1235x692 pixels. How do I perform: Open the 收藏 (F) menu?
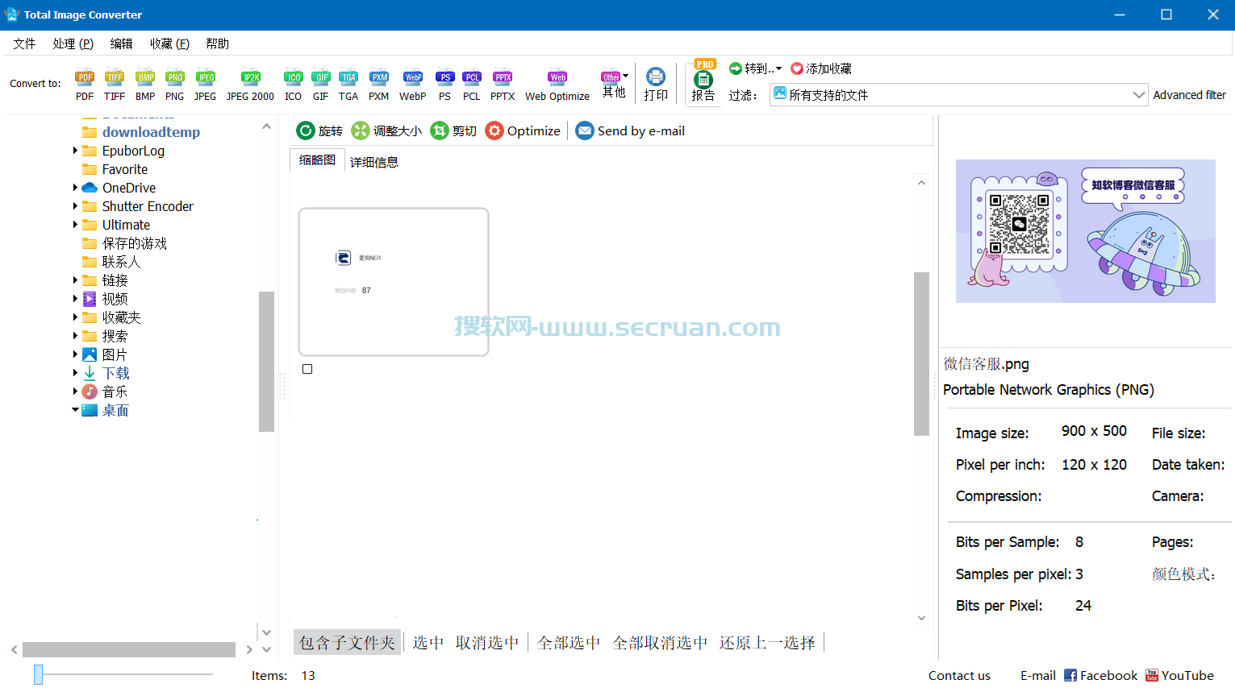169,44
